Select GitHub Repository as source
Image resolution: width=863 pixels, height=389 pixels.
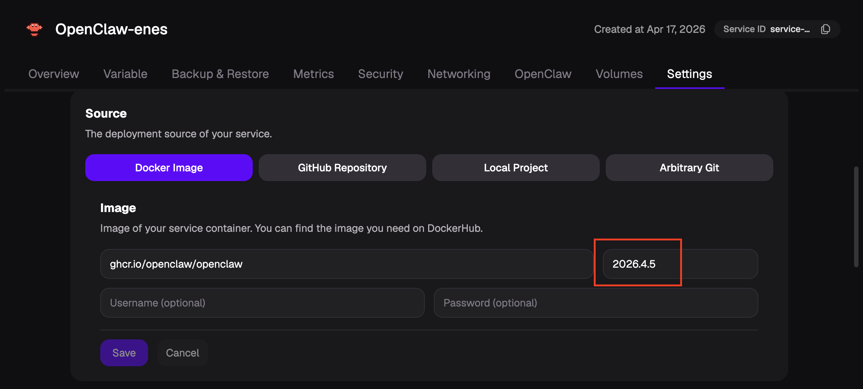(343, 168)
